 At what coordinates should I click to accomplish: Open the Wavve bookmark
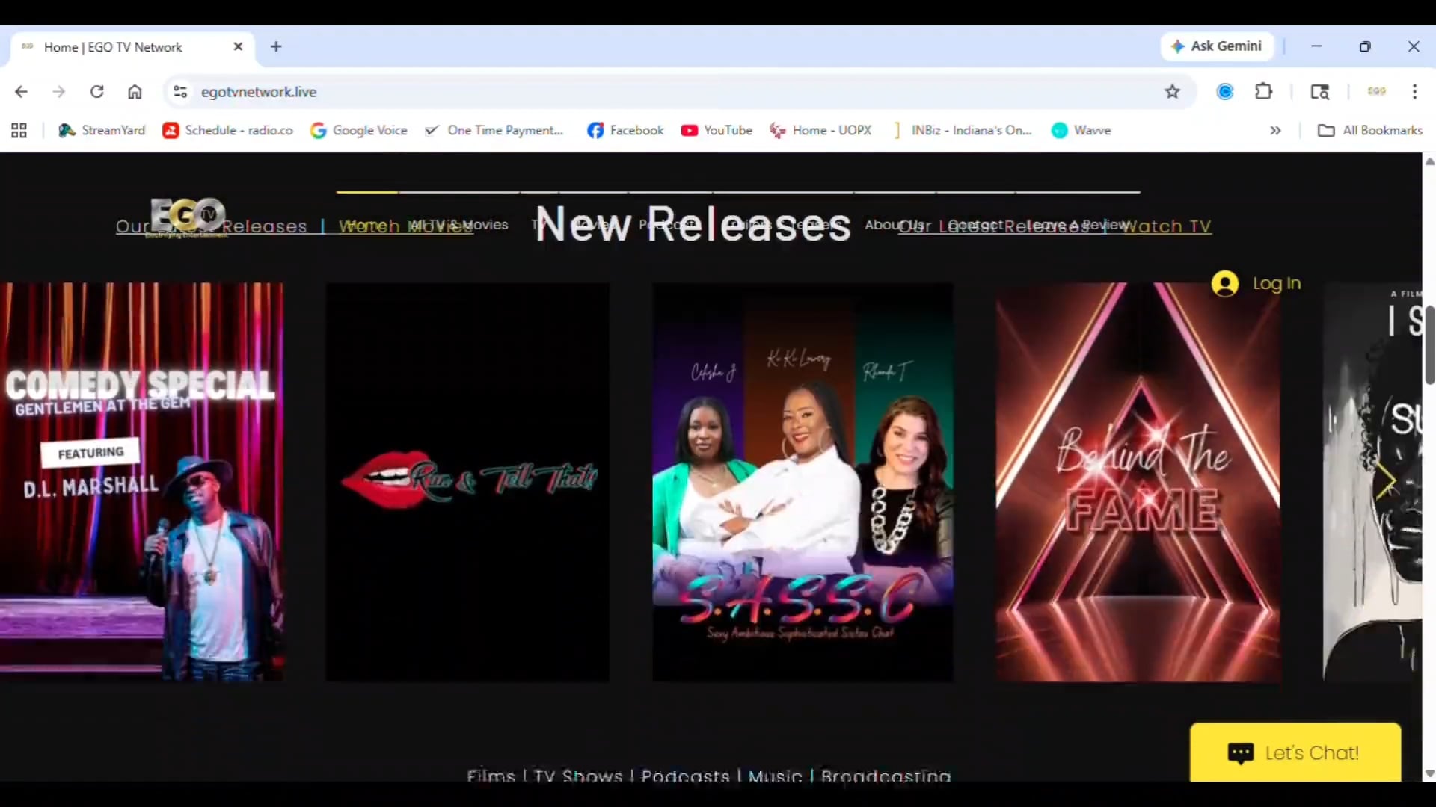coord(1081,130)
